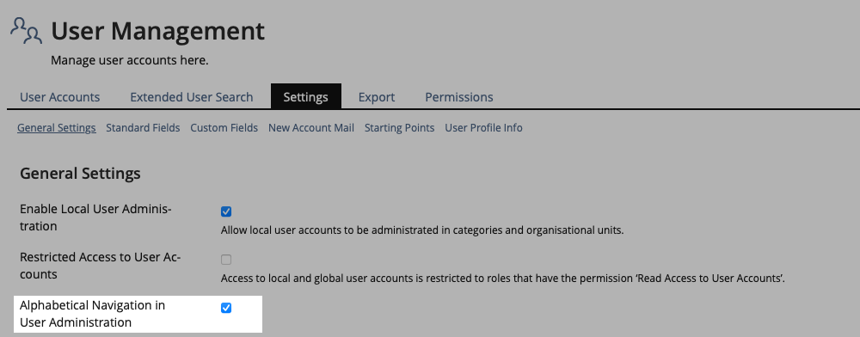
Task: Go to the Permissions tab
Action: pos(459,97)
